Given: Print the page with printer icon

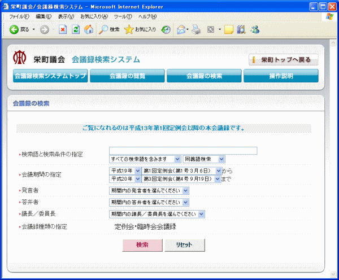Looking at the screenshot, I should (196, 29).
